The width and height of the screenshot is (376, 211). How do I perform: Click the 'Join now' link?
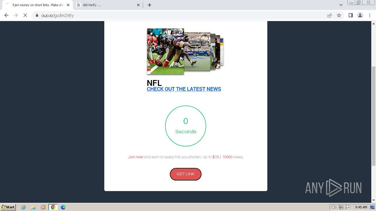pos(135,157)
